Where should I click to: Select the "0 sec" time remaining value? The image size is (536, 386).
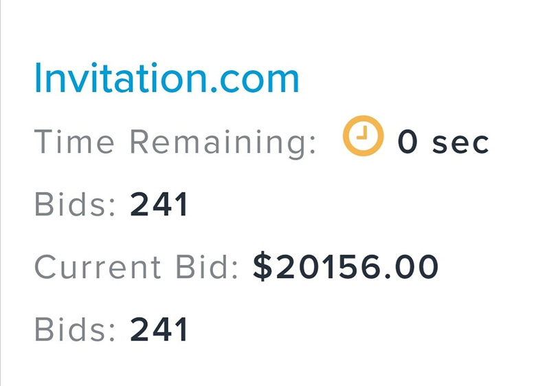coord(443,141)
